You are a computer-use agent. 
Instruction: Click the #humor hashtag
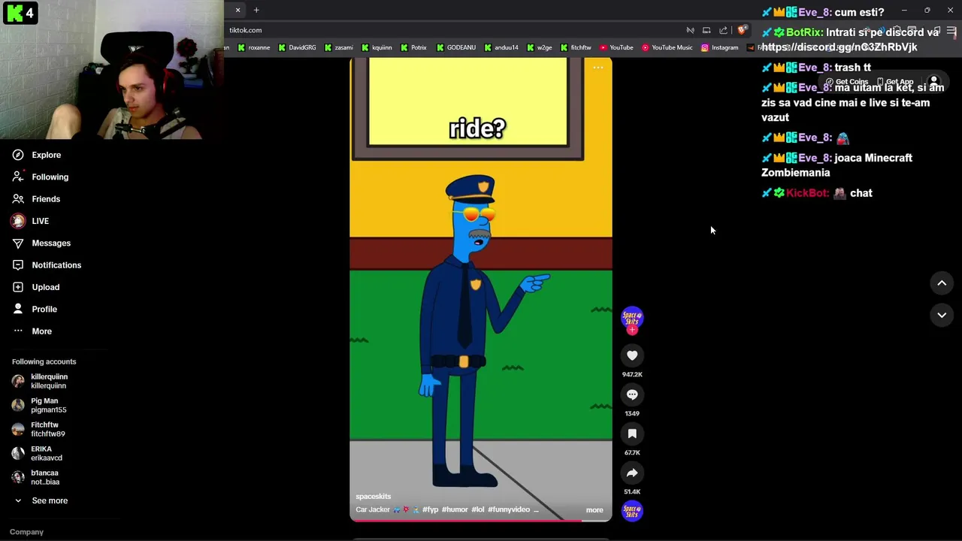[x=455, y=509]
